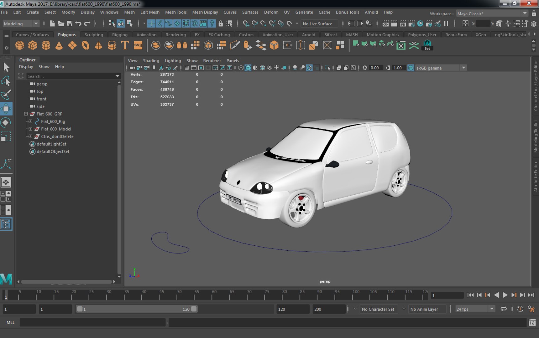Click the Redo arrow icon
The image size is (539, 338).
coord(87,23)
